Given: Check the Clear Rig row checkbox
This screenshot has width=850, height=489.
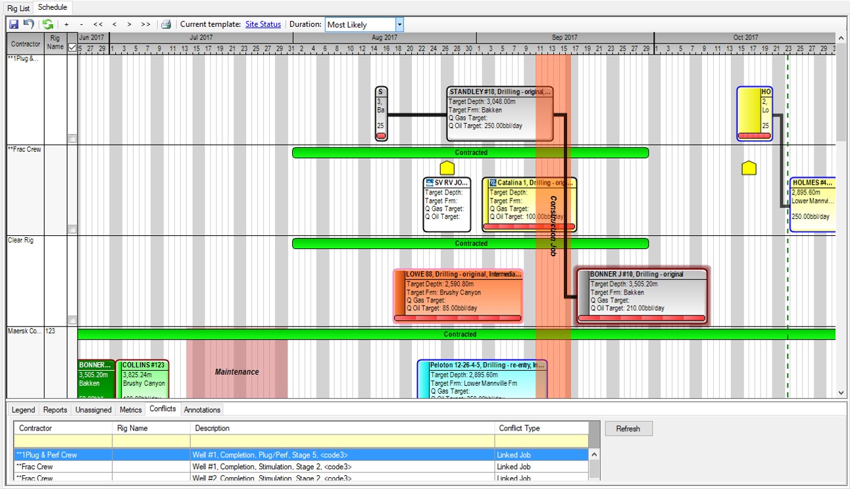Looking at the screenshot, I should (x=72, y=320).
